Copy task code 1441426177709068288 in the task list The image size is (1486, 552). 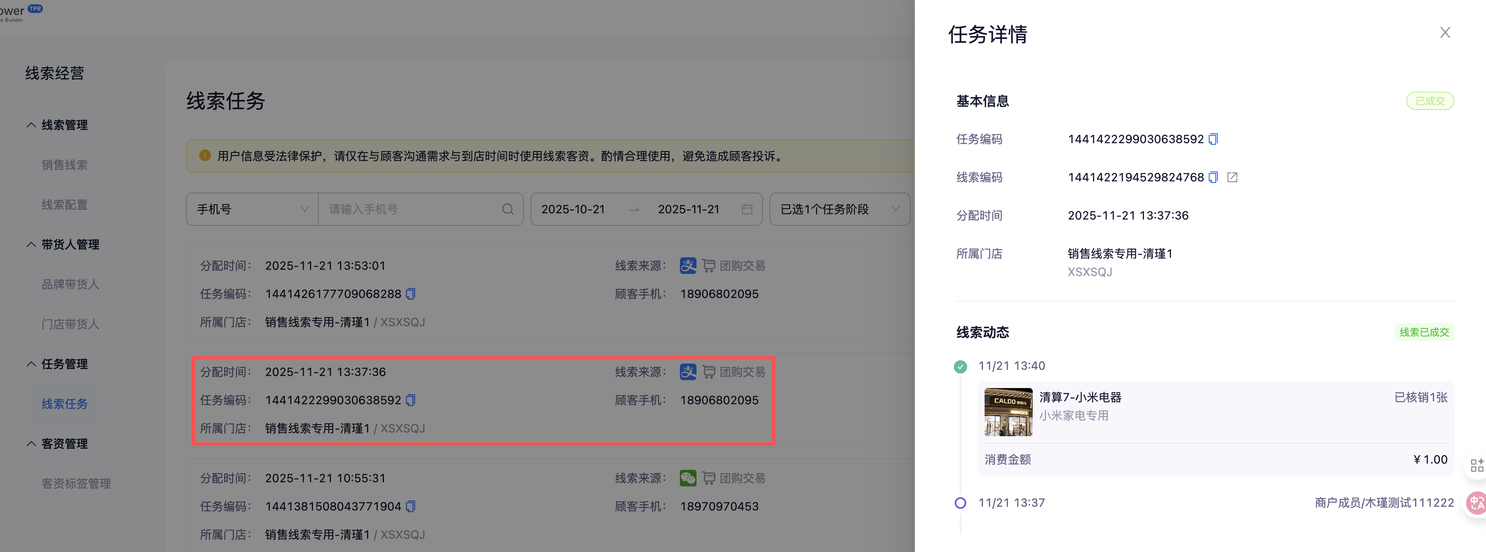click(411, 293)
